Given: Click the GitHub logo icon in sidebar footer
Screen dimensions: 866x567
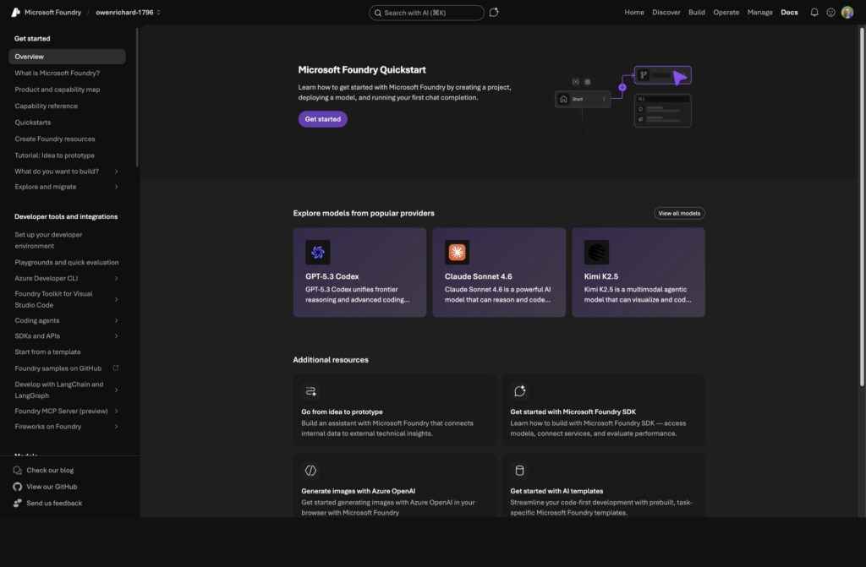Looking at the screenshot, I should coord(18,487).
